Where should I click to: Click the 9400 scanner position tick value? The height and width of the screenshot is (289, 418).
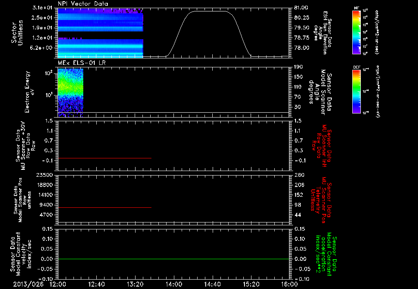tap(46, 205)
